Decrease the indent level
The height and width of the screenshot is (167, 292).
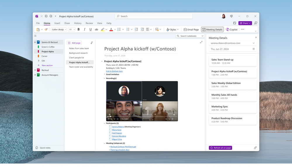[136, 29]
